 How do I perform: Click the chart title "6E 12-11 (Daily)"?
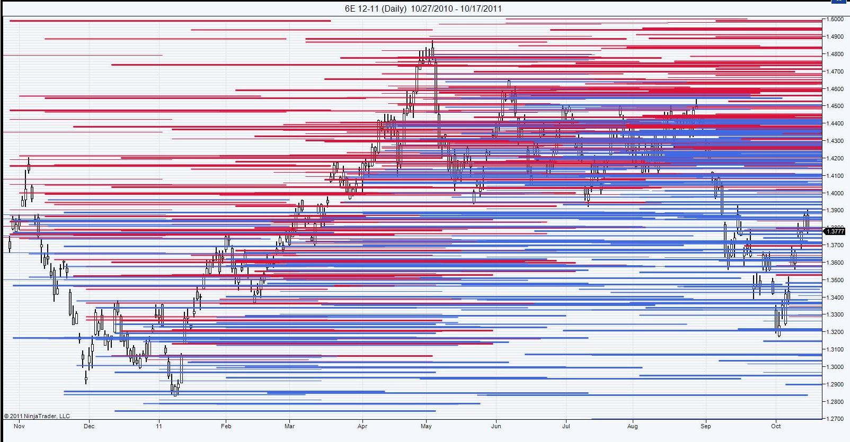coord(376,8)
